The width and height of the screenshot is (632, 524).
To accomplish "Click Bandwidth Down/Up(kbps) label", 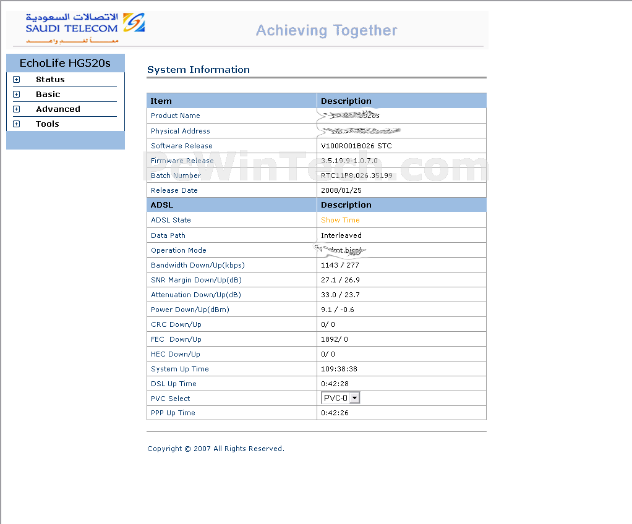I will pos(198,266).
